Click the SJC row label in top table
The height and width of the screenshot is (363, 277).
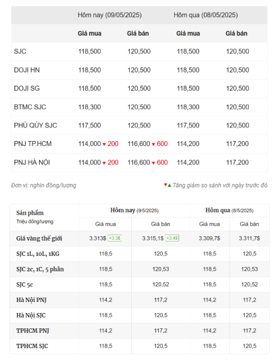point(20,52)
